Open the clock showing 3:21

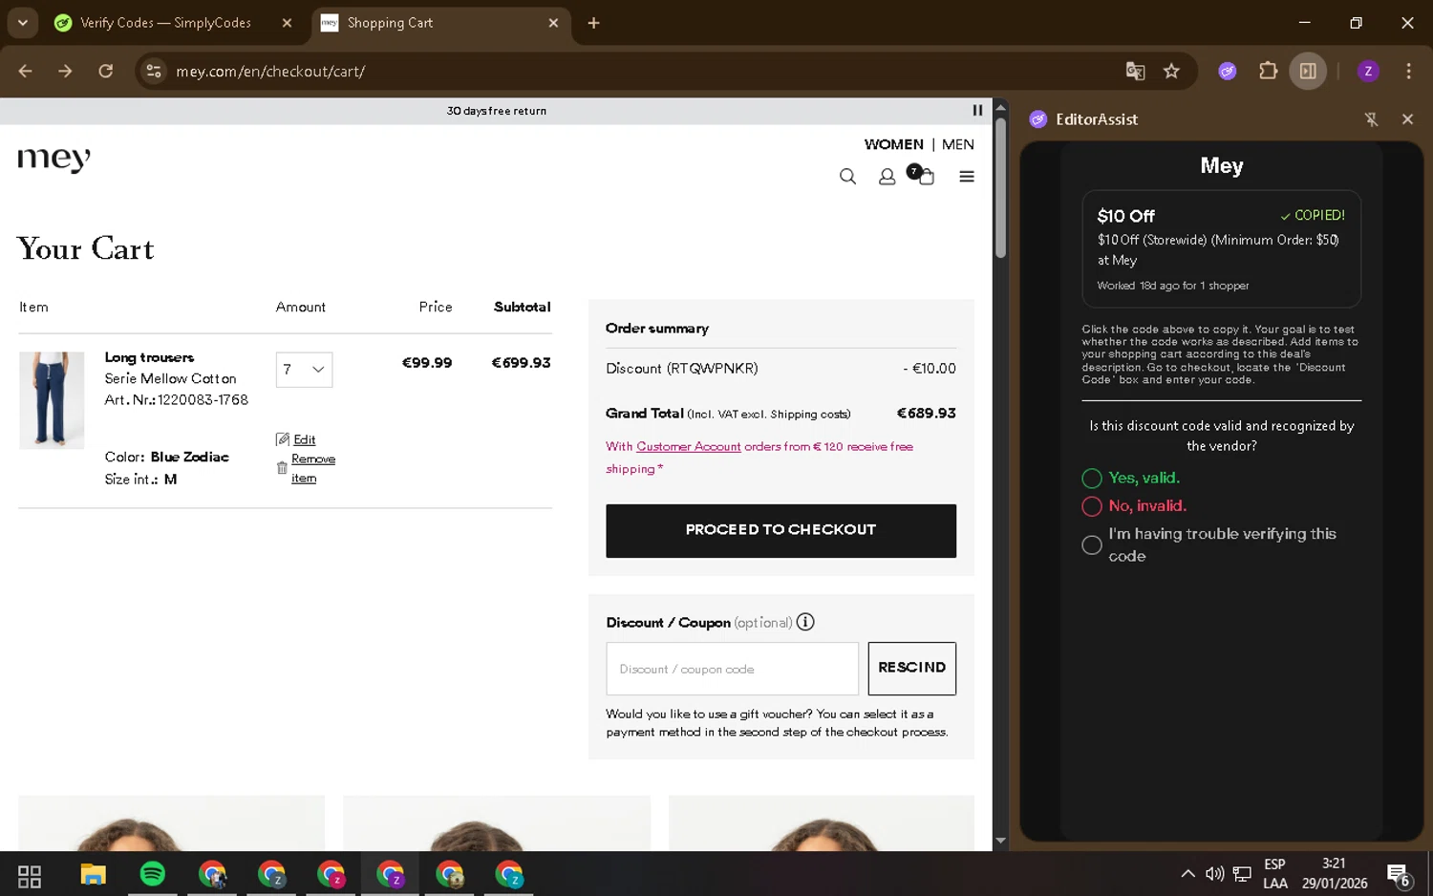pos(1334,873)
